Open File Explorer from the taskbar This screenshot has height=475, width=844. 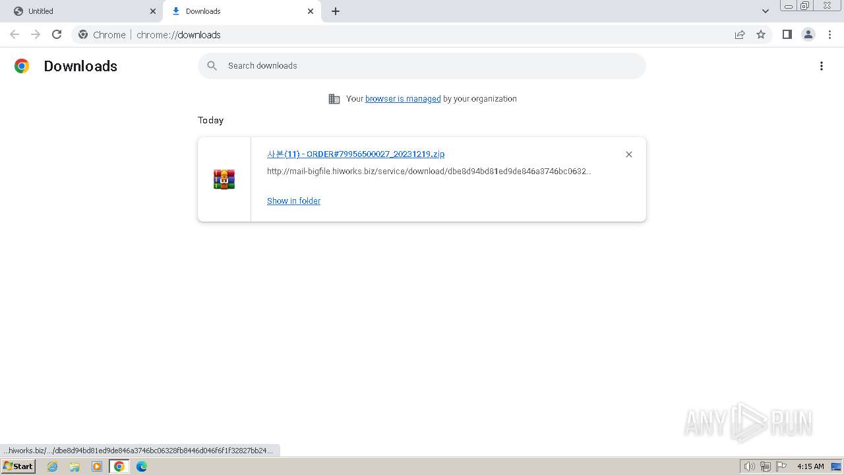(x=75, y=466)
